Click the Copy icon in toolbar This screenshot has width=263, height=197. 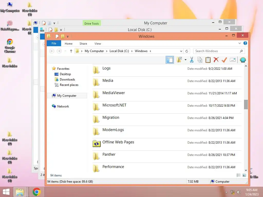[200, 60]
